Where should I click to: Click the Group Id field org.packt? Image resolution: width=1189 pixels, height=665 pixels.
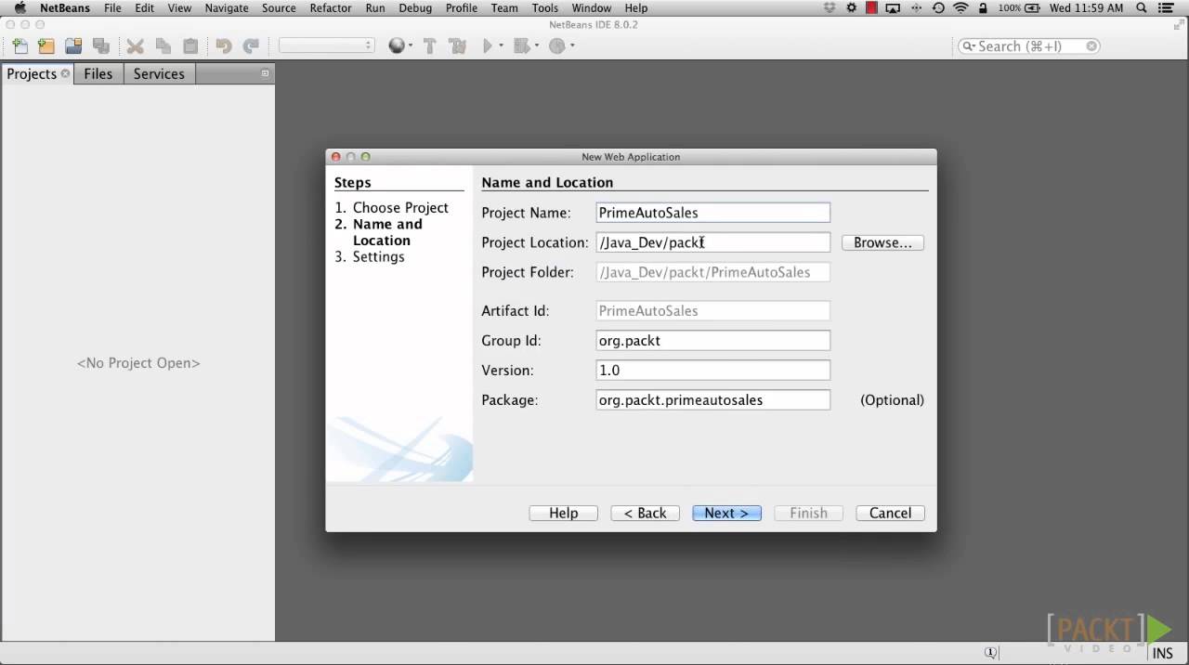[x=712, y=341]
